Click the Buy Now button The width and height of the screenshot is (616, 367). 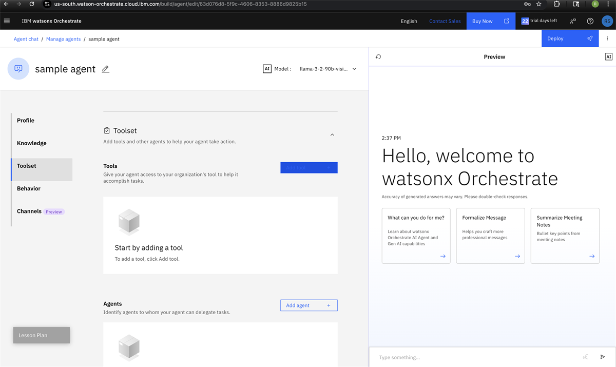pyautogui.click(x=491, y=21)
